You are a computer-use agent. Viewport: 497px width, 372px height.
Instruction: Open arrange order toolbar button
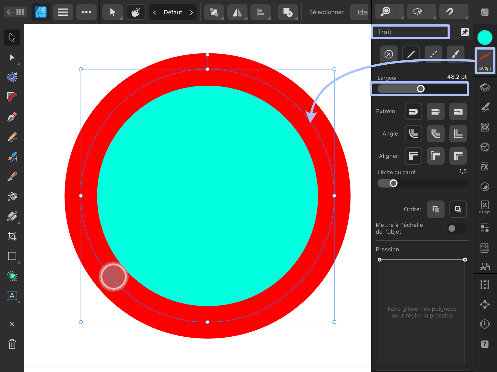[x=214, y=12]
